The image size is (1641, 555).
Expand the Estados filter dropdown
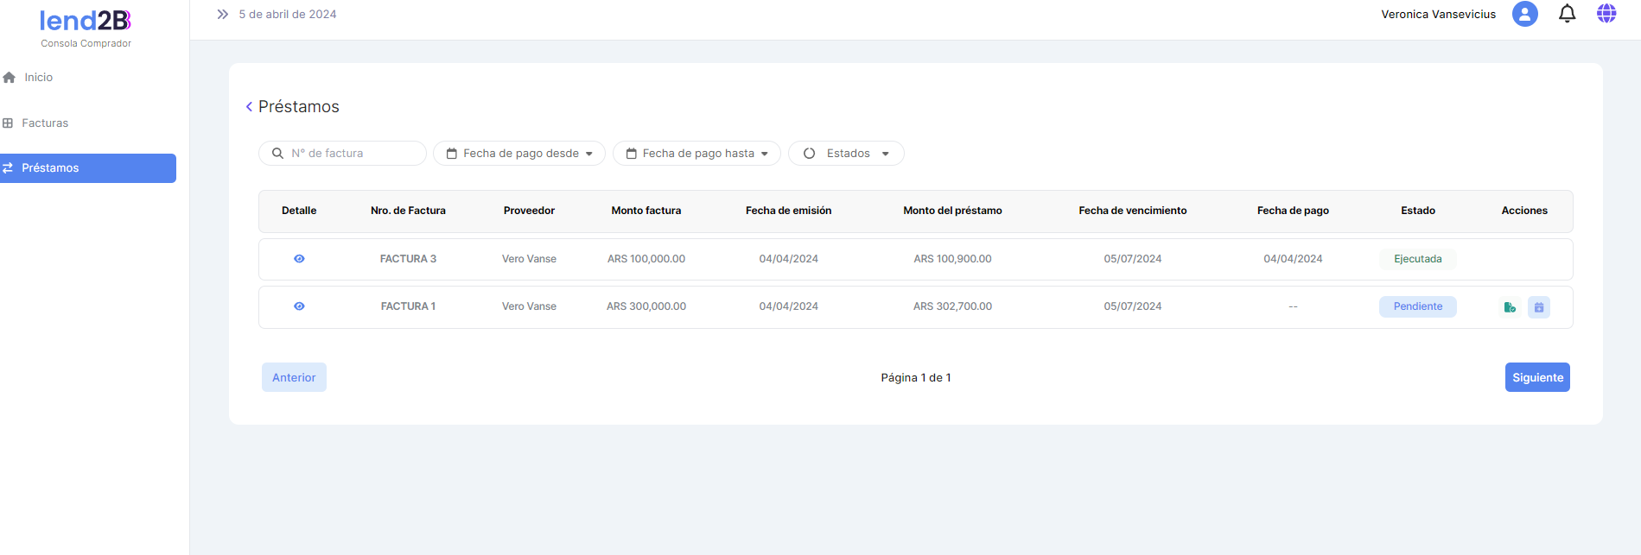click(846, 154)
